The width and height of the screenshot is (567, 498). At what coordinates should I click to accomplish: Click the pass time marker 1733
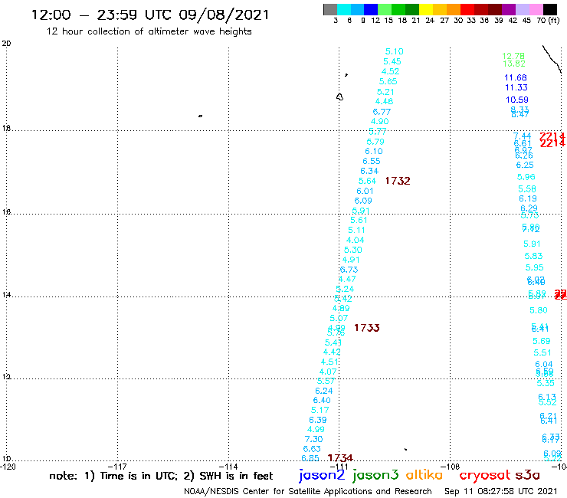[x=367, y=328]
